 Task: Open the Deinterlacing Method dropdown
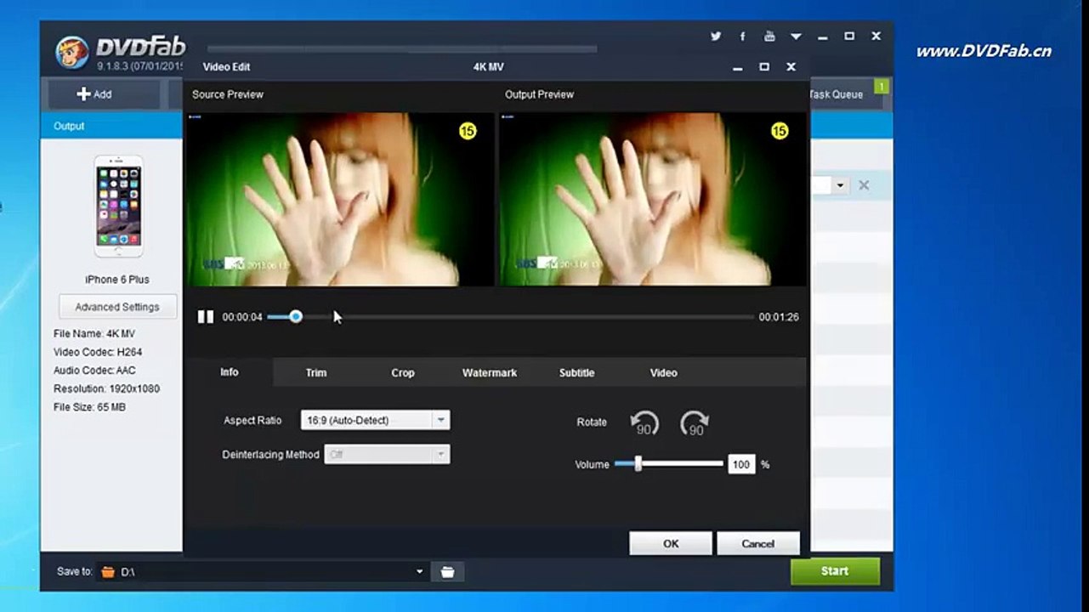point(440,455)
